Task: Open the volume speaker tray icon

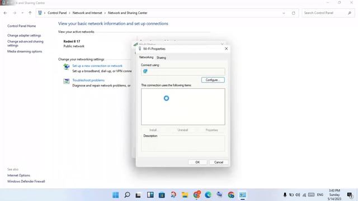Action: click(x=298, y=195)
